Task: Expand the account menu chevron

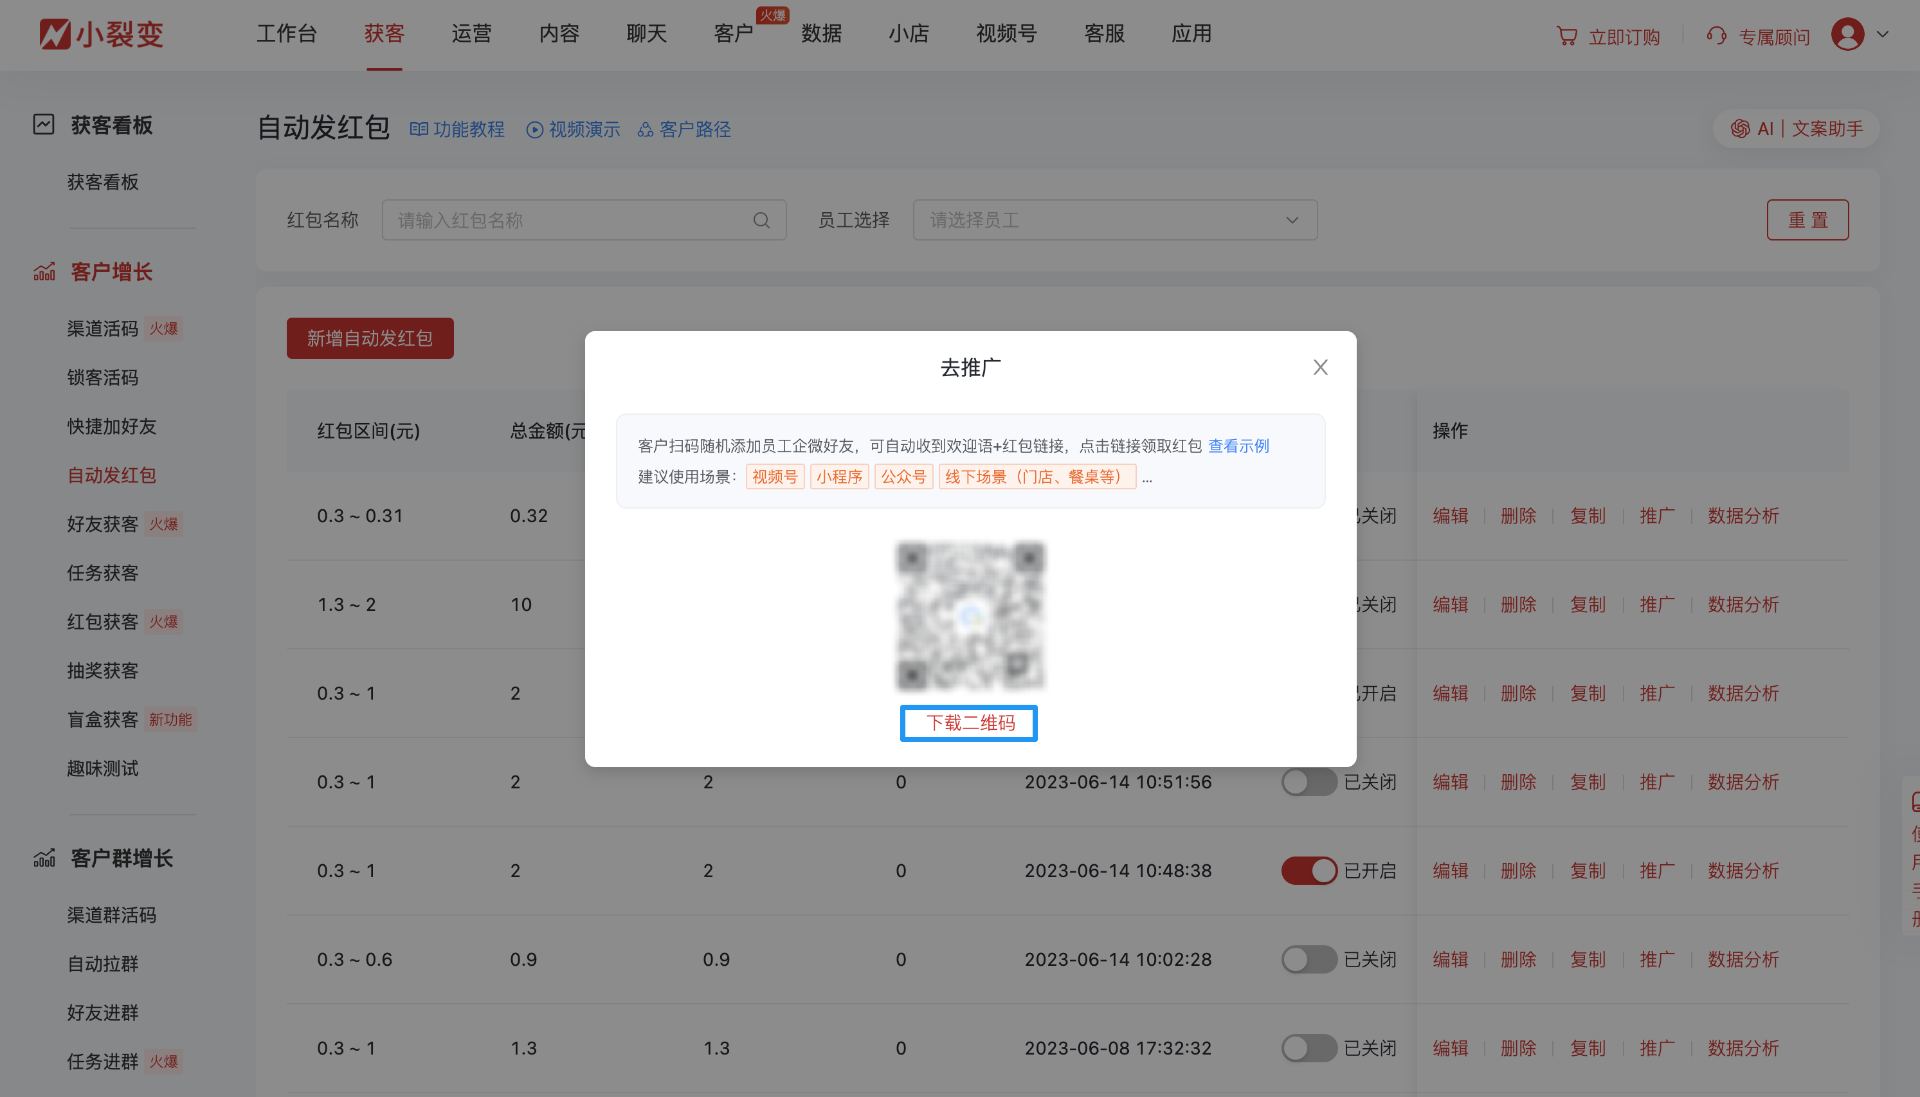Action: click(x=1883, y=34)
